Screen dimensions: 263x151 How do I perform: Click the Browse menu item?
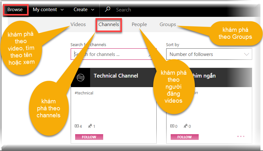15,10
